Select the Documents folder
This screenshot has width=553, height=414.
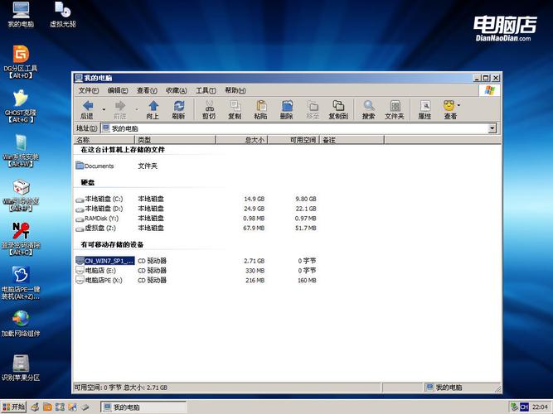pos(95,166)
